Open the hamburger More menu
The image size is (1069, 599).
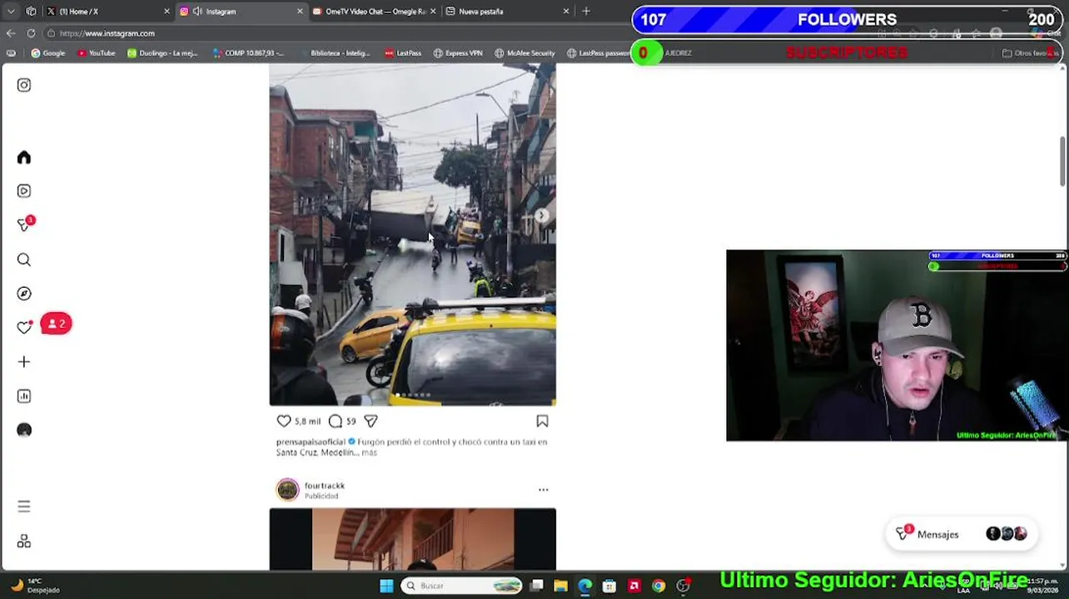24,506
